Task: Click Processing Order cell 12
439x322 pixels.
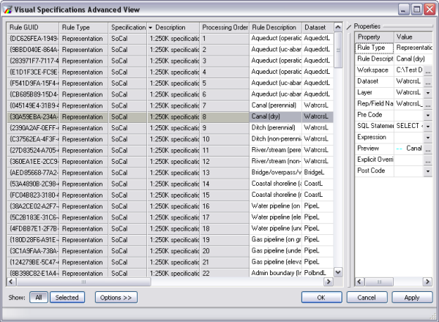Action: pyautogui.click(x=225, y=162)
